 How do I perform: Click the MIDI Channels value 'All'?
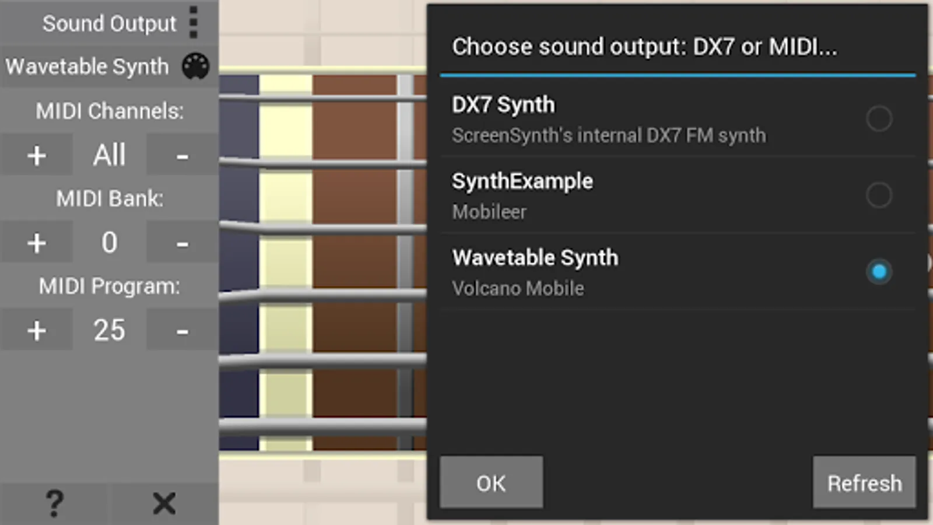110,155
